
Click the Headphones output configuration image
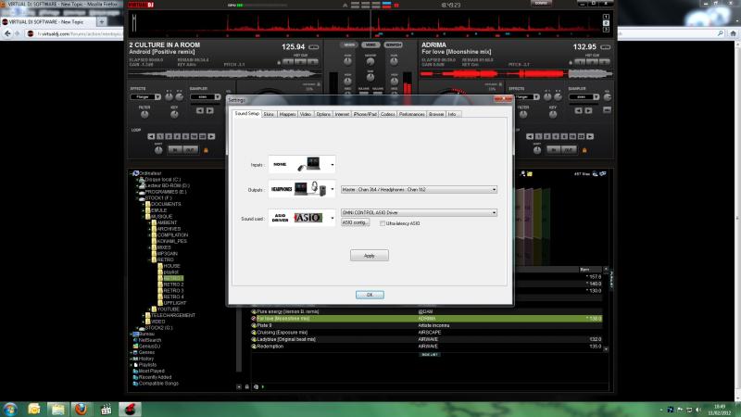coord(298,189)
